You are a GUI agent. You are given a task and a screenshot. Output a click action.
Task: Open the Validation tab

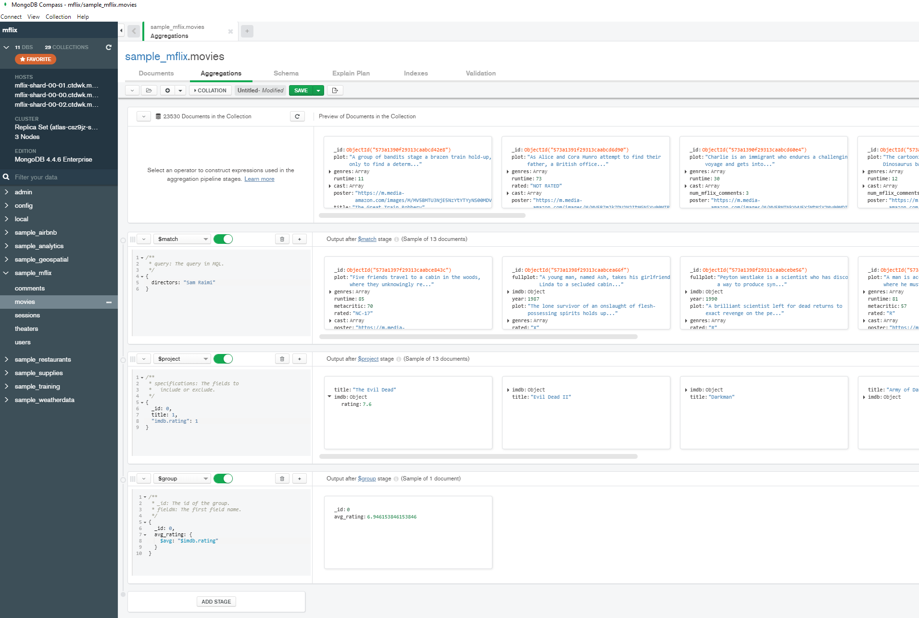[x=481, y=73]
